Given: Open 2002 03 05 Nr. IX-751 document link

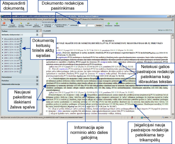Looking at the screenshot, I should pos(11,72).
